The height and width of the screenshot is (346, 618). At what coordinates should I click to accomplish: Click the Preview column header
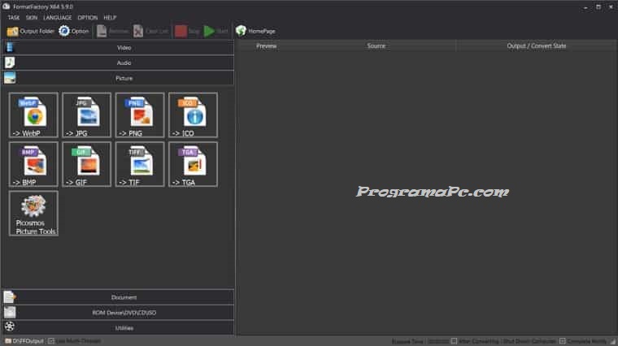click(267, 46)
